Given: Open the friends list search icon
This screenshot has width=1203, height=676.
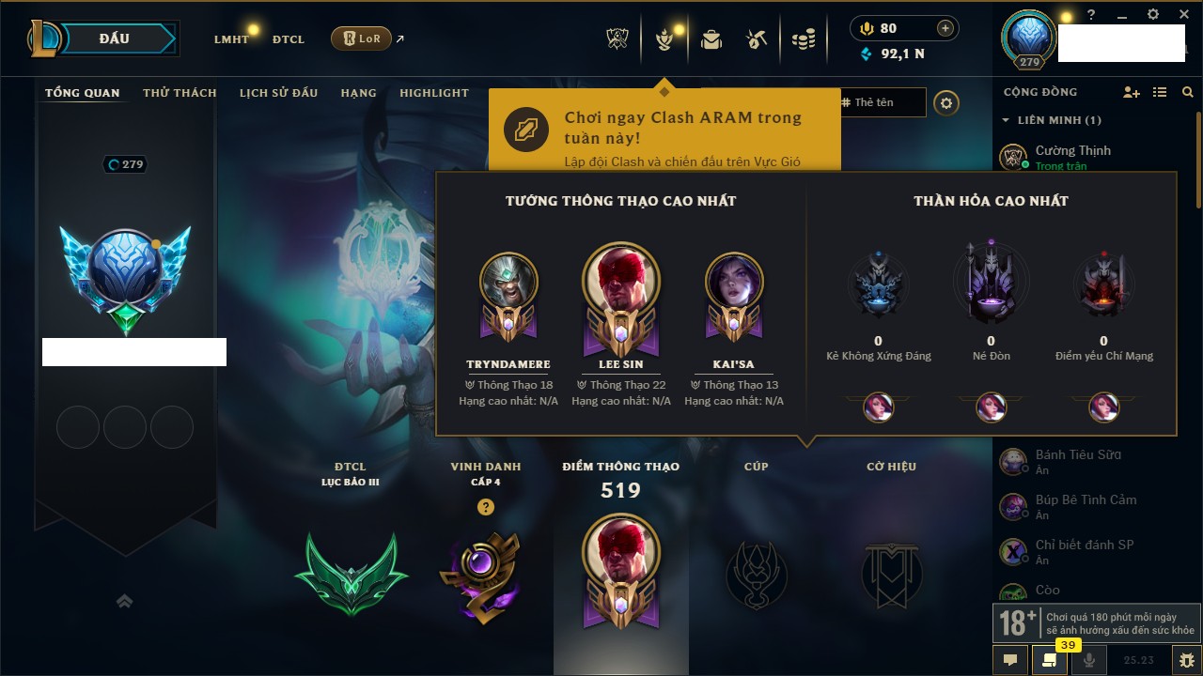Looking at the screenshot, I should point(1188,92).
